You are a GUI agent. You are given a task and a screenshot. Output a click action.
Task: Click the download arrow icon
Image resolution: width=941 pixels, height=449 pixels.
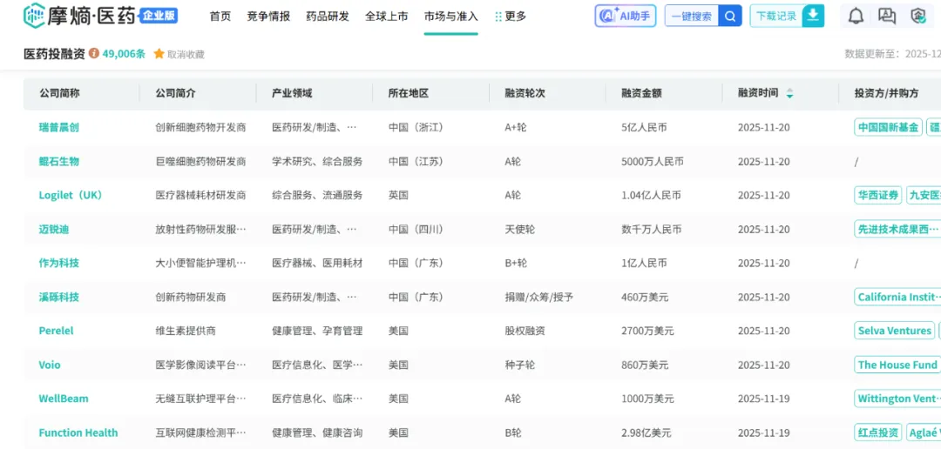point(813,16)
